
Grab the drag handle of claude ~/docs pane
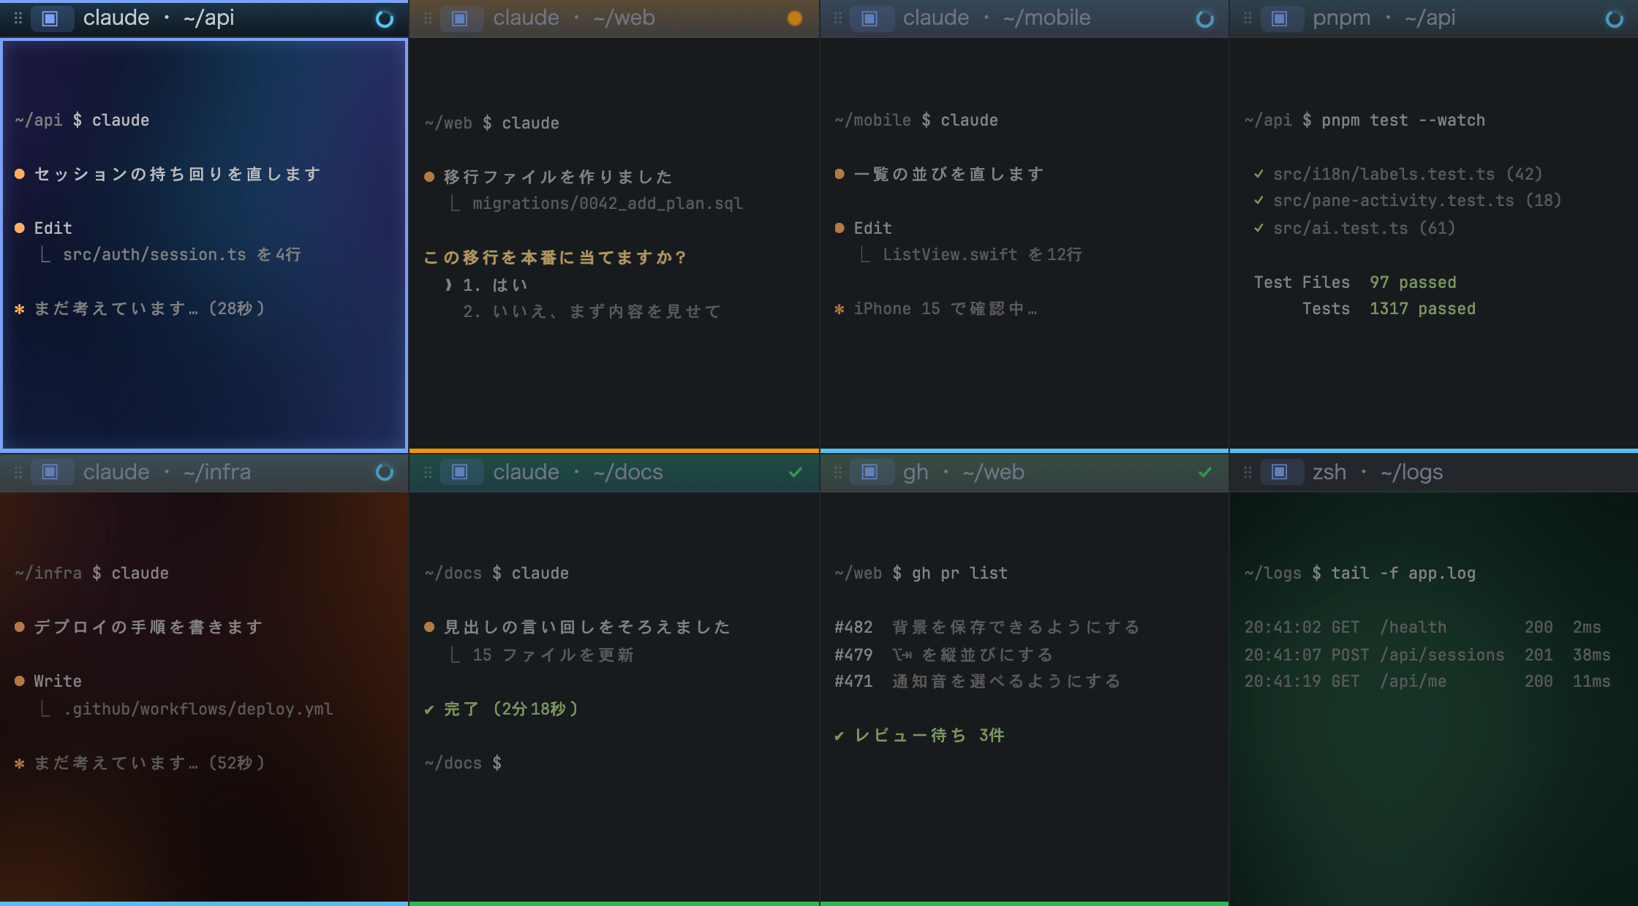pyautogui.click(x=429, y=472)
